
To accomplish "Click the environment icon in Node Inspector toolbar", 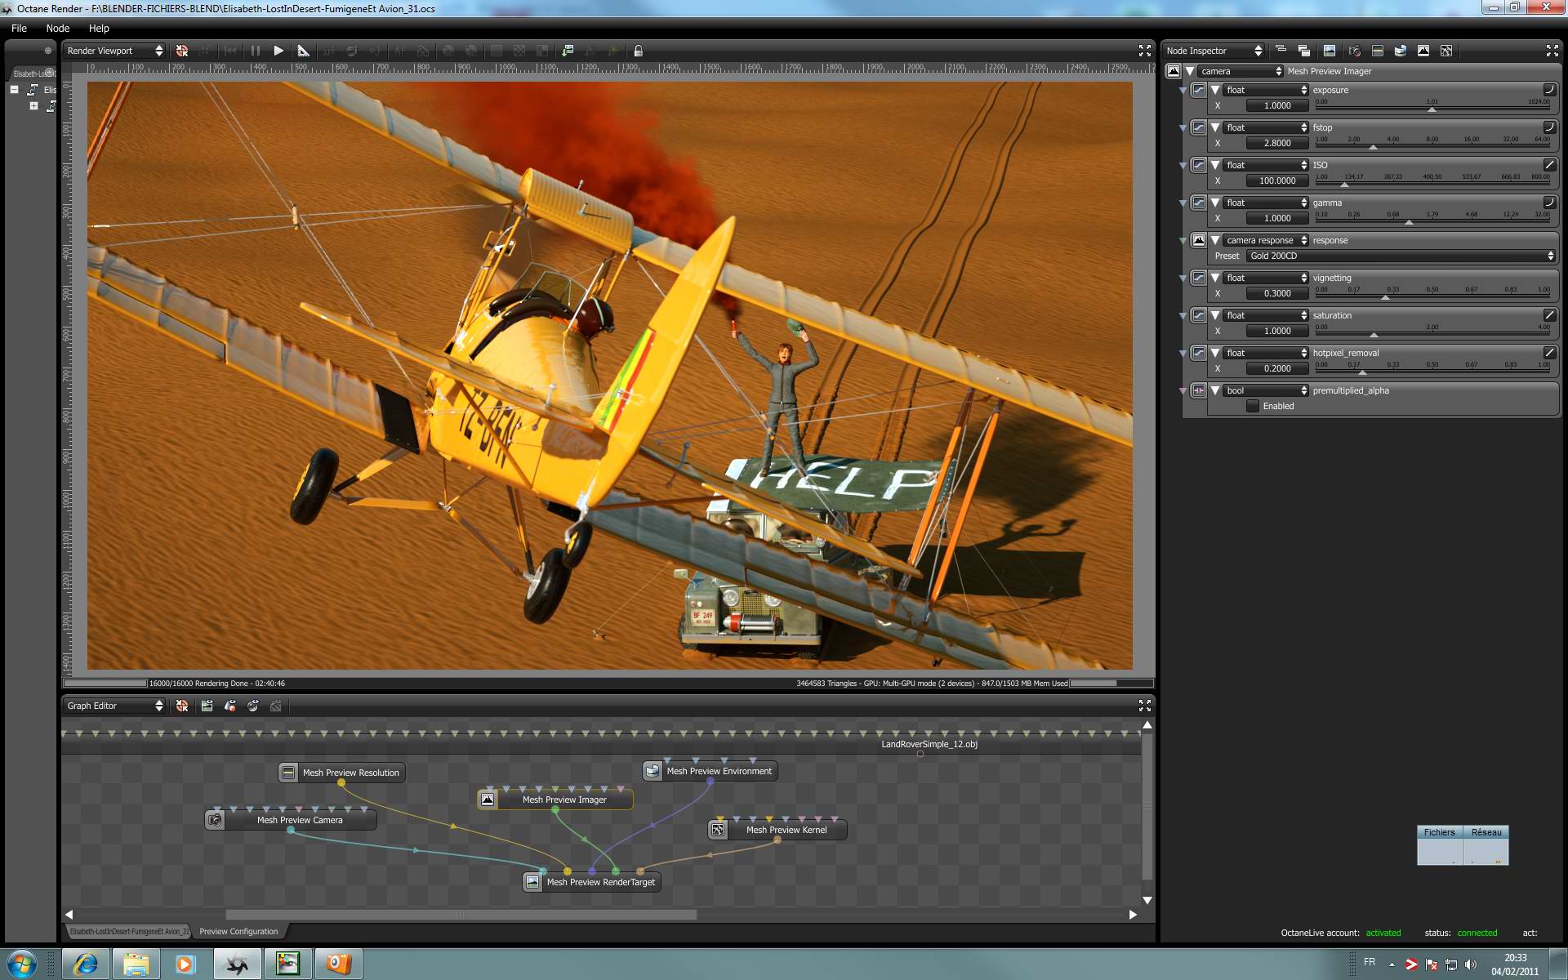I will tap(1400, 51).
